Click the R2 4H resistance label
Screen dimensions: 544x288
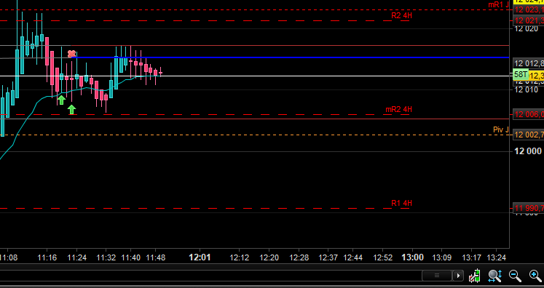(402, 15)
